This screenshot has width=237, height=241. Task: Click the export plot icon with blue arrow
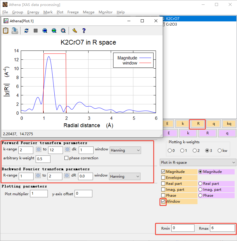click(15, 31)
